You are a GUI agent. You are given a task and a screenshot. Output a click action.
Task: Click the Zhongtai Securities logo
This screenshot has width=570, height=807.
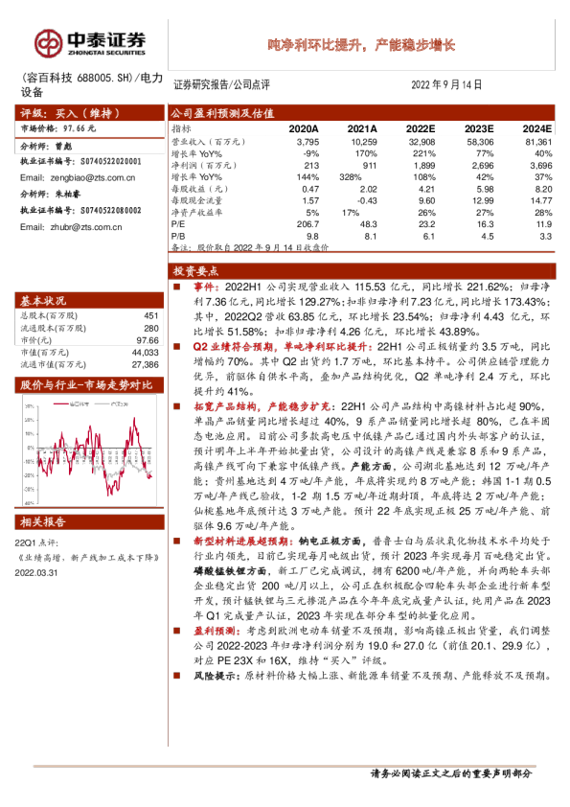tap(90, 43)
